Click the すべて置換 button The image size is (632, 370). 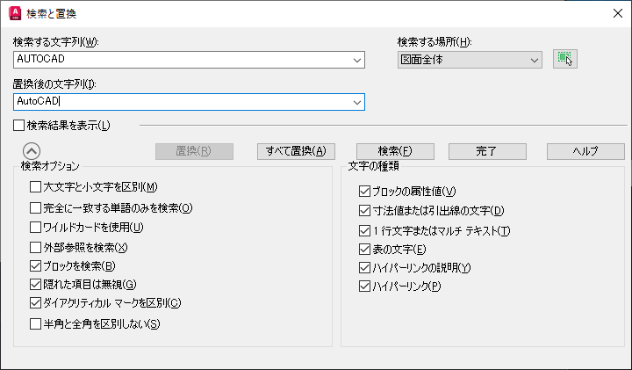click(296, 151)
